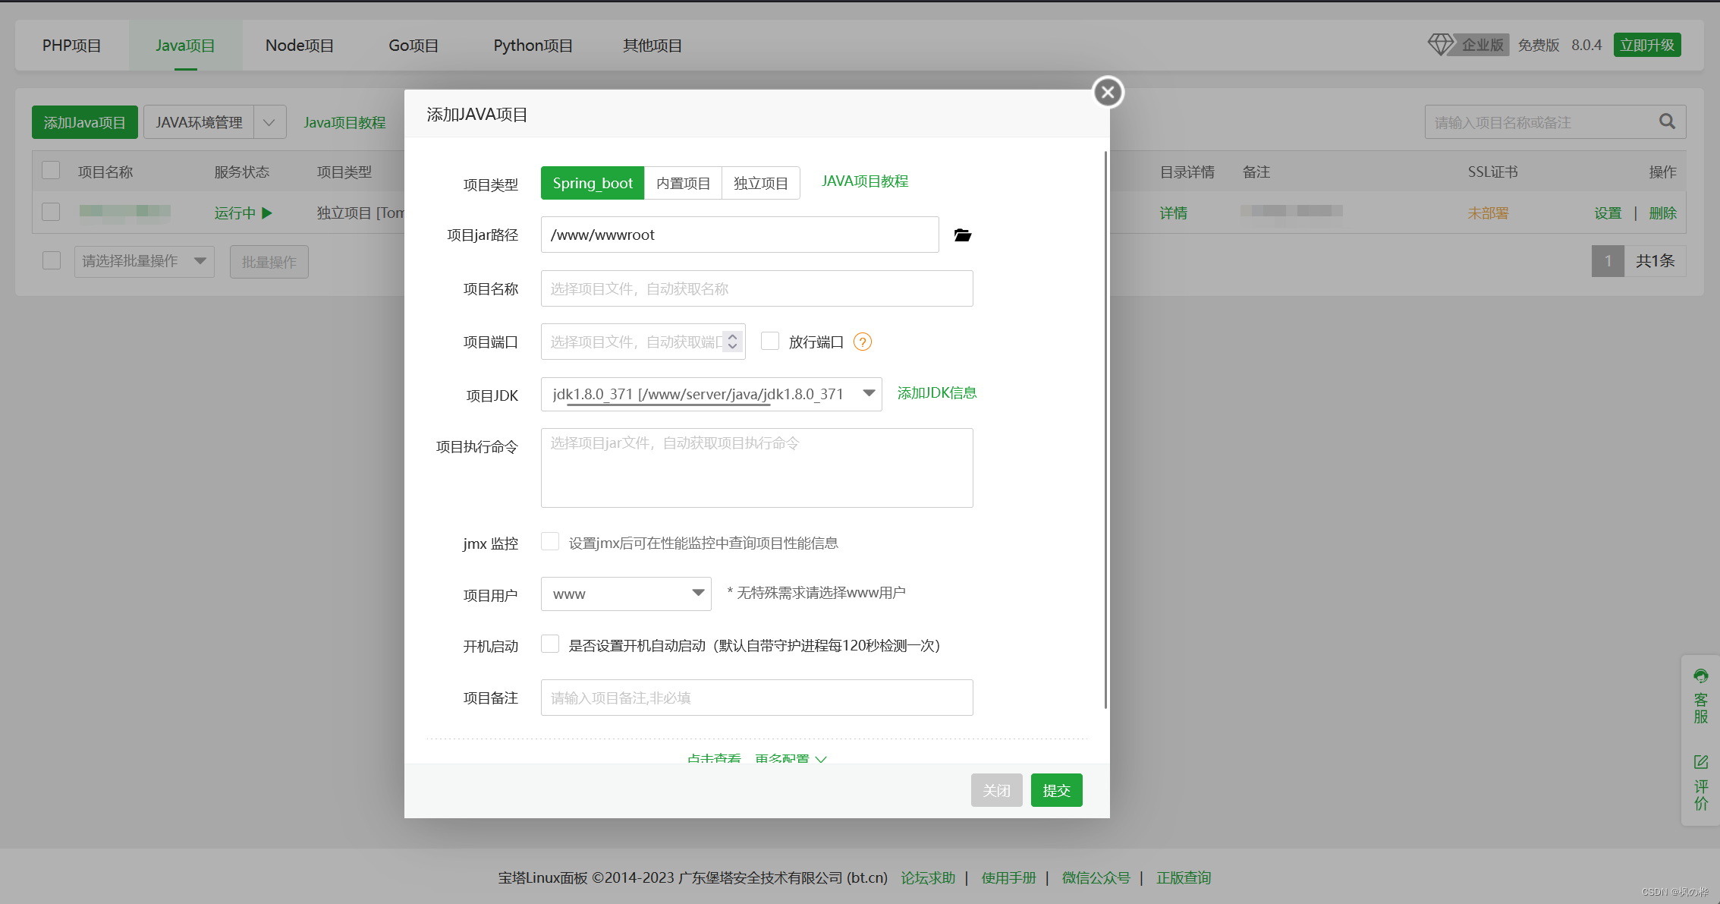Click the dialog vertical scrollbar
Image resolution: width=1720 pixels, height=904 pixels.
coord(1105,429)
